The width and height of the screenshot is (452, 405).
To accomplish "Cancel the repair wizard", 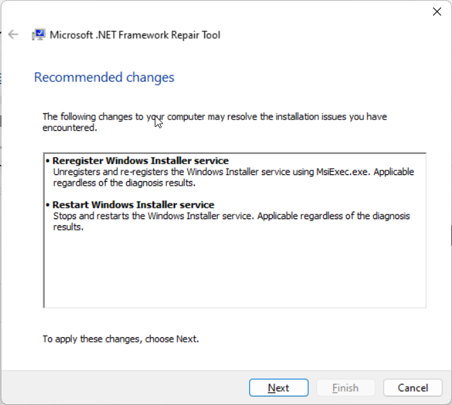I will pos(413,388).
